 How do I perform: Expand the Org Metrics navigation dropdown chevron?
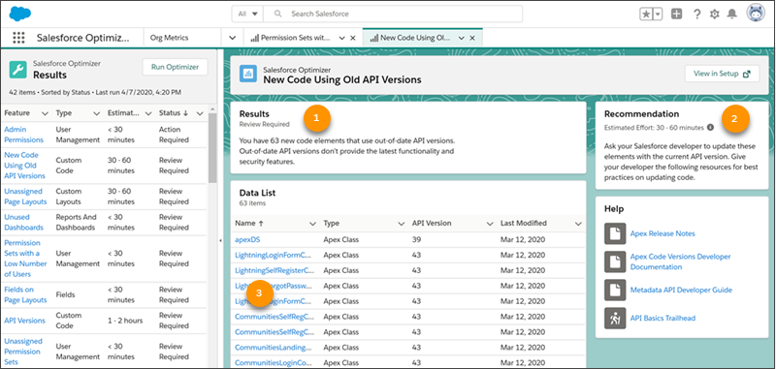[x=232, y=38]
